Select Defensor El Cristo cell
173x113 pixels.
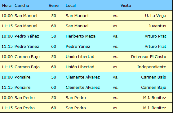[x=149, y=57]
